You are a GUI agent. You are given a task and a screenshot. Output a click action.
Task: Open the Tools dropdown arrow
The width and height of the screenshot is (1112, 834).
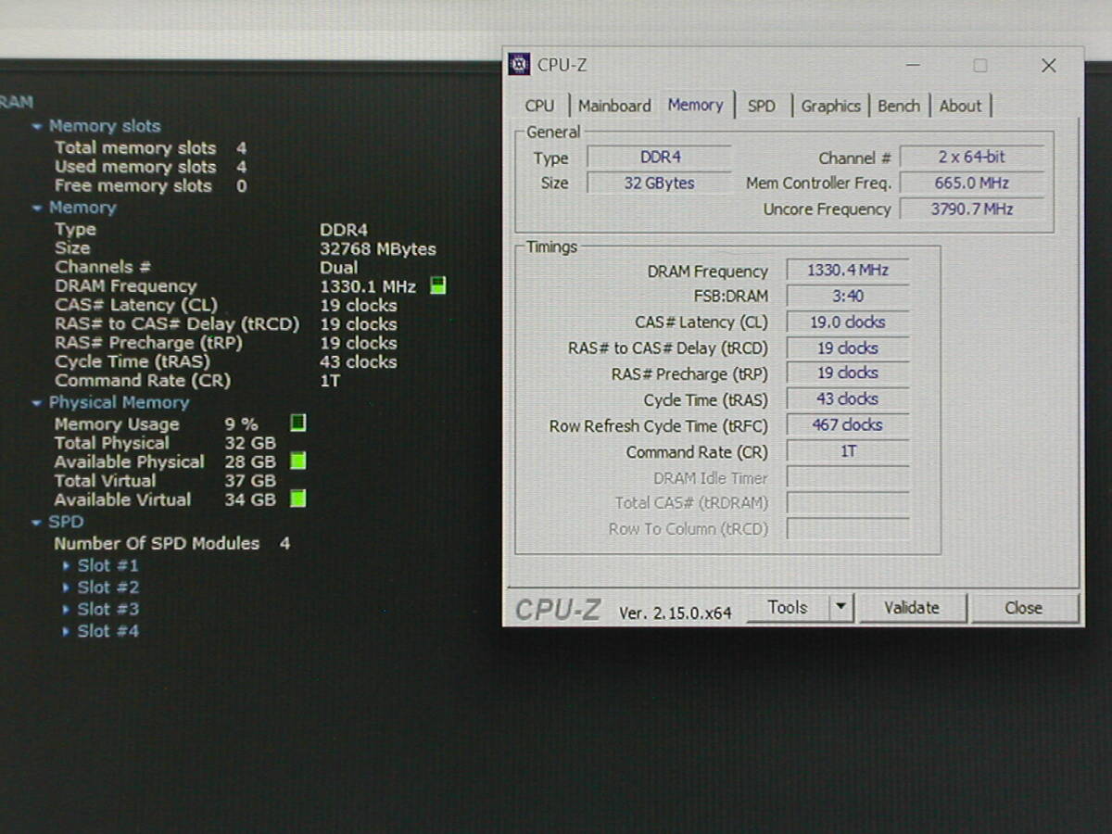pyautogui.click(x=840, y=608)
